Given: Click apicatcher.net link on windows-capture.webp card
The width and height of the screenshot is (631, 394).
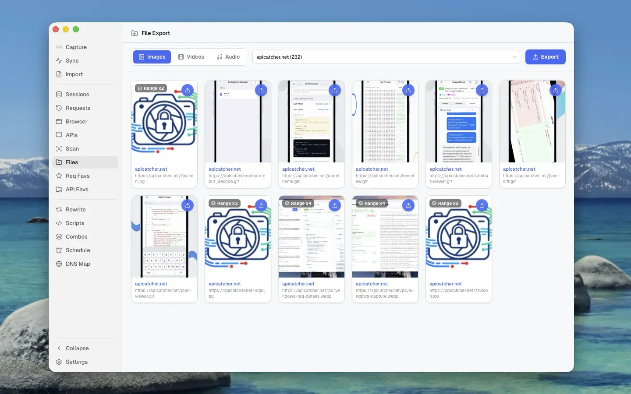Looking at the screenshot, I should click(x=372, y=284).
